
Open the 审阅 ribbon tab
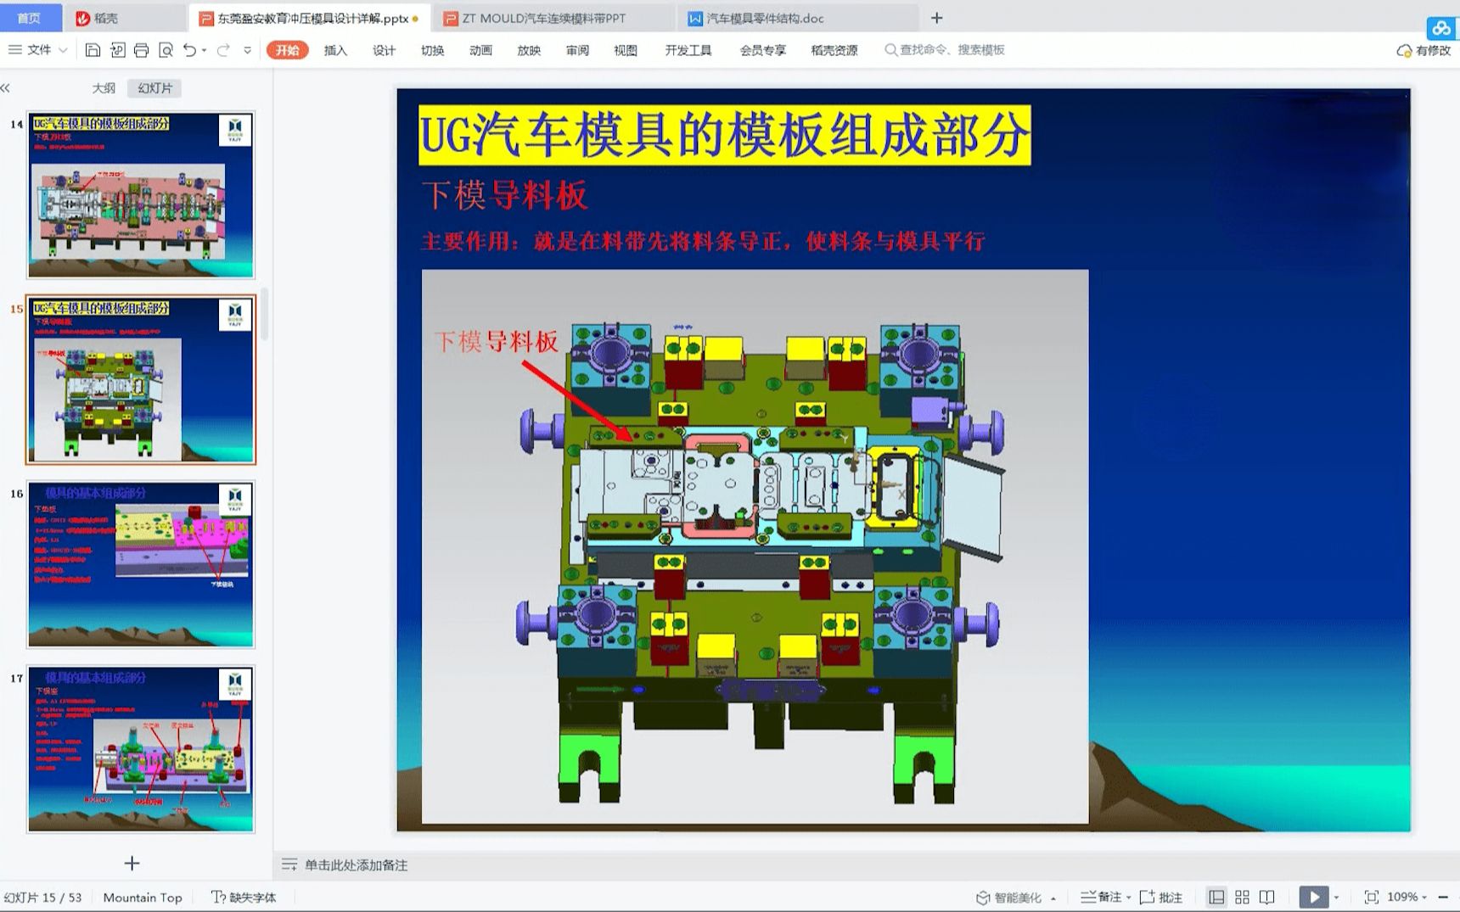[577, 50]
